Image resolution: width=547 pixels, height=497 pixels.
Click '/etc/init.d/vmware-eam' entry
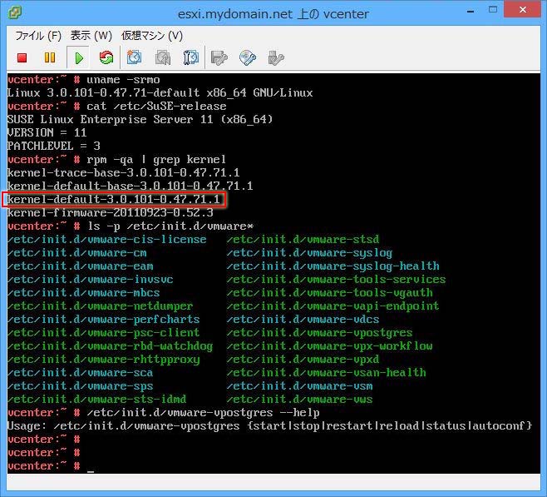coord(81,266)
